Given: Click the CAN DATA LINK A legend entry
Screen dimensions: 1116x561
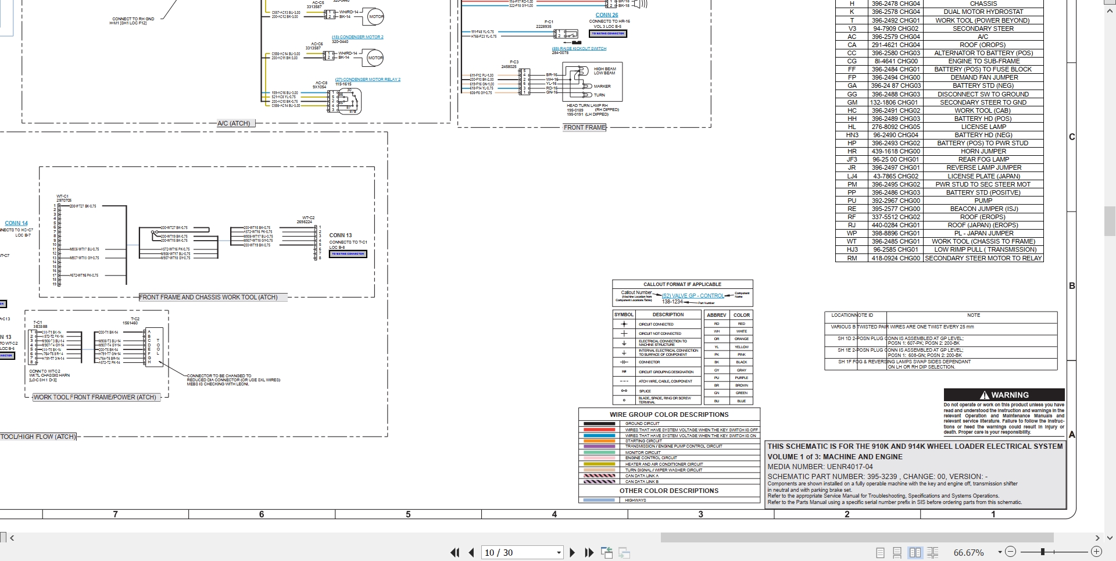Looking at the screenshot, I should [x=668, y=476].
